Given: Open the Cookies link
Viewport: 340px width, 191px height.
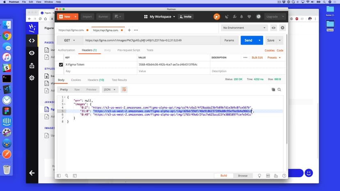Looking at the screenshot, I should [x=269, y=50].
